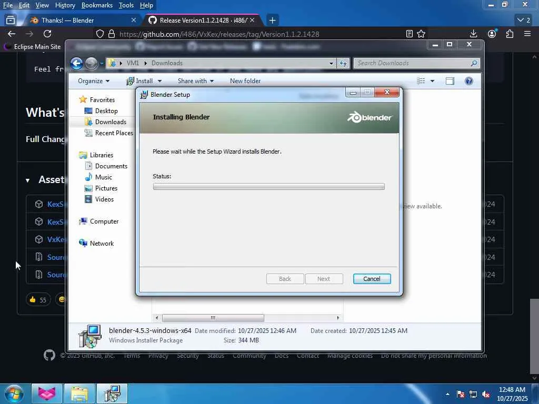Image resolution: width=539 pixels, height=404 pixels.
Task: Click the Action Center flag tray icon
Action: (461, 395)
